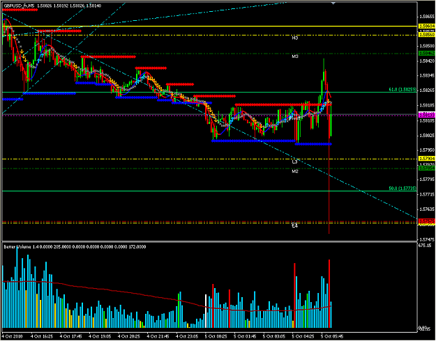Image resolution: width=436 pixels, height=341 pixels.
Task: Click the 5 Oct 00:25 time label
Action: point(217,337)
